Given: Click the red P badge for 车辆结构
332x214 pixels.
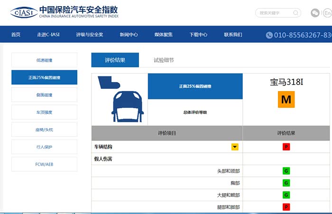Looking at the screenshot, I should (x=286, y=147).
